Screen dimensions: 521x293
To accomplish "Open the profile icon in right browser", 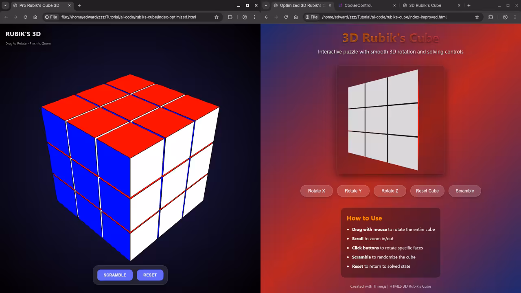I will [x=505, y=17].
